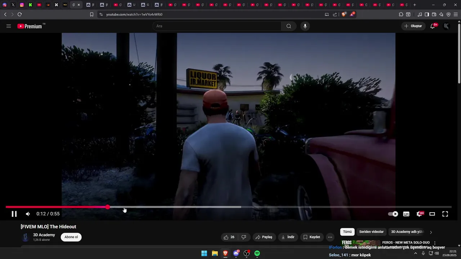
Task: Start voice search with the microphone icon
Action: point(305,26)
